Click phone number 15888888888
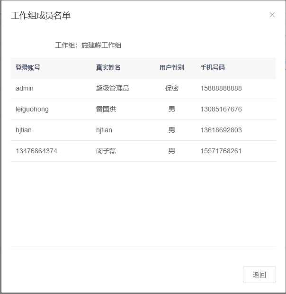Viewport: 286px width, 294px height. (x=221, y=88)
